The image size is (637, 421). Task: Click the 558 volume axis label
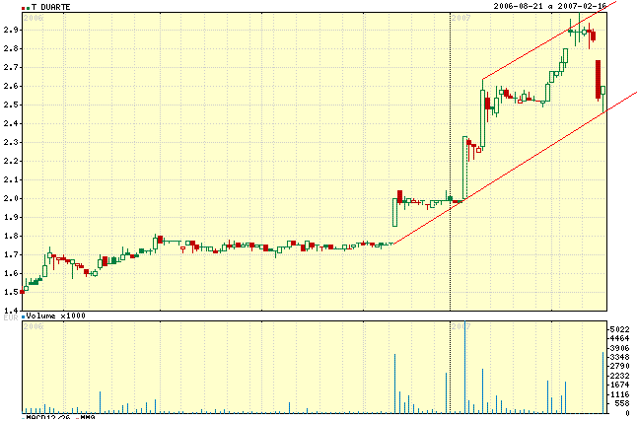[x=622, y=403]
